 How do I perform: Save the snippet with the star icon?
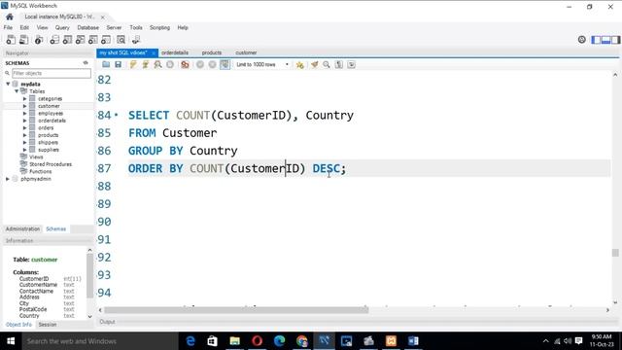(300, 65)
